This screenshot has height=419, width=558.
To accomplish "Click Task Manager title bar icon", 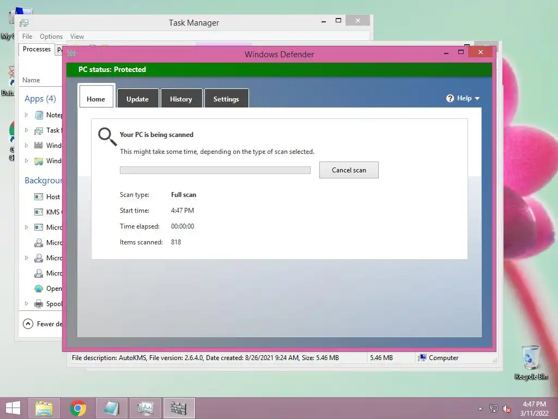I will coord(24,23).
